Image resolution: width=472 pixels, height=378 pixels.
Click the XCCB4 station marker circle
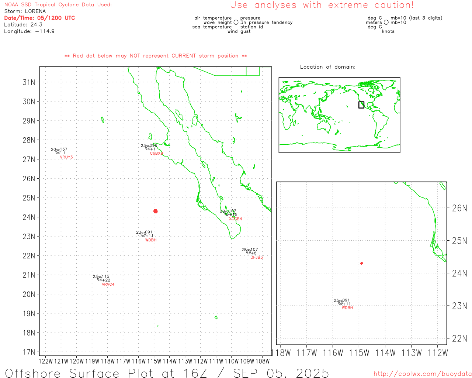pos(227,213)
